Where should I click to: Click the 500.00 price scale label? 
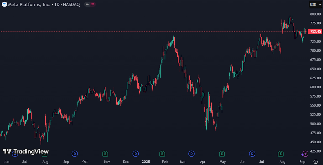[x=316, y=124]
